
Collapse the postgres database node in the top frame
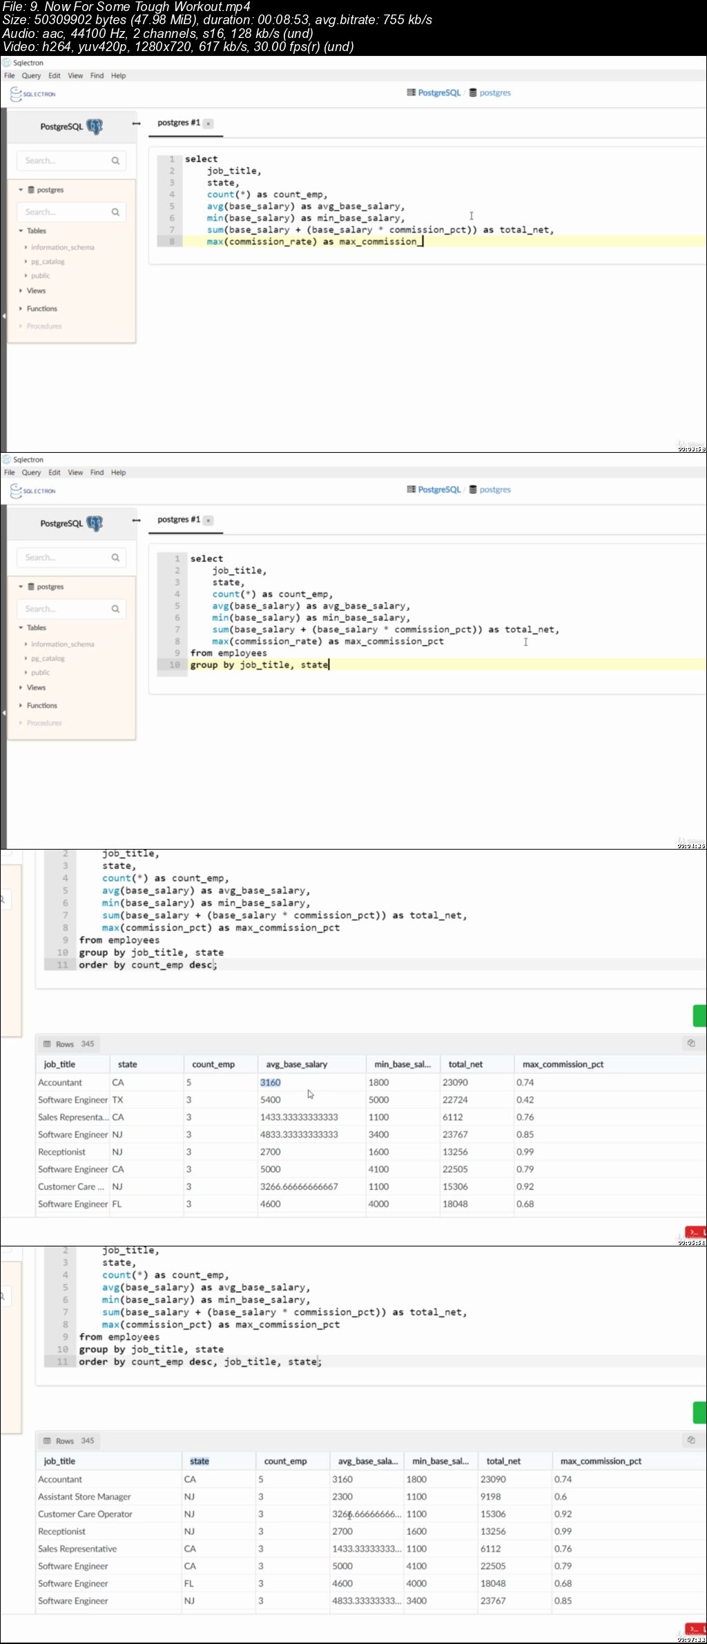coord(21,190)
